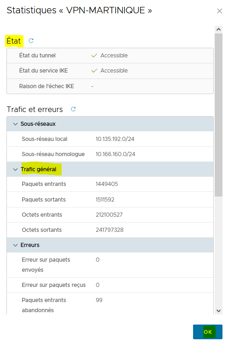Select the Sous-réseau homologue value 10.166.160.0/24
The width and height of the screenshot is (228, 342).
(115, 154)
